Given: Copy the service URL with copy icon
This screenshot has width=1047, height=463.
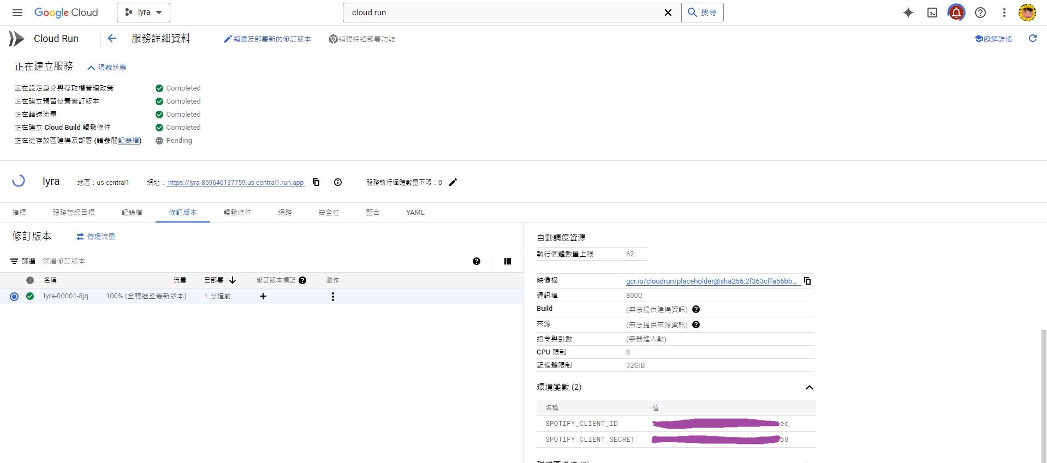Looking at the screenshot, I should pos(316,182).
